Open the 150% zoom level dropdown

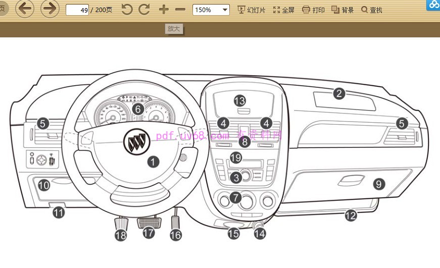[211, 10]
